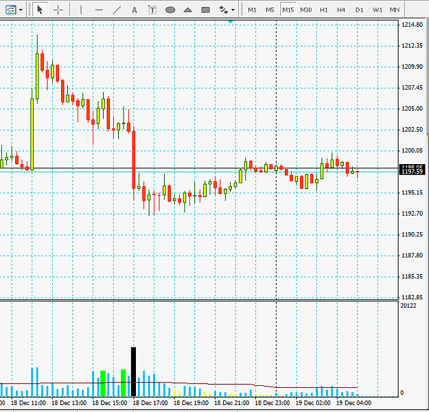
Task: Click the 1214.80 price scale label
Action: (412, 25)
